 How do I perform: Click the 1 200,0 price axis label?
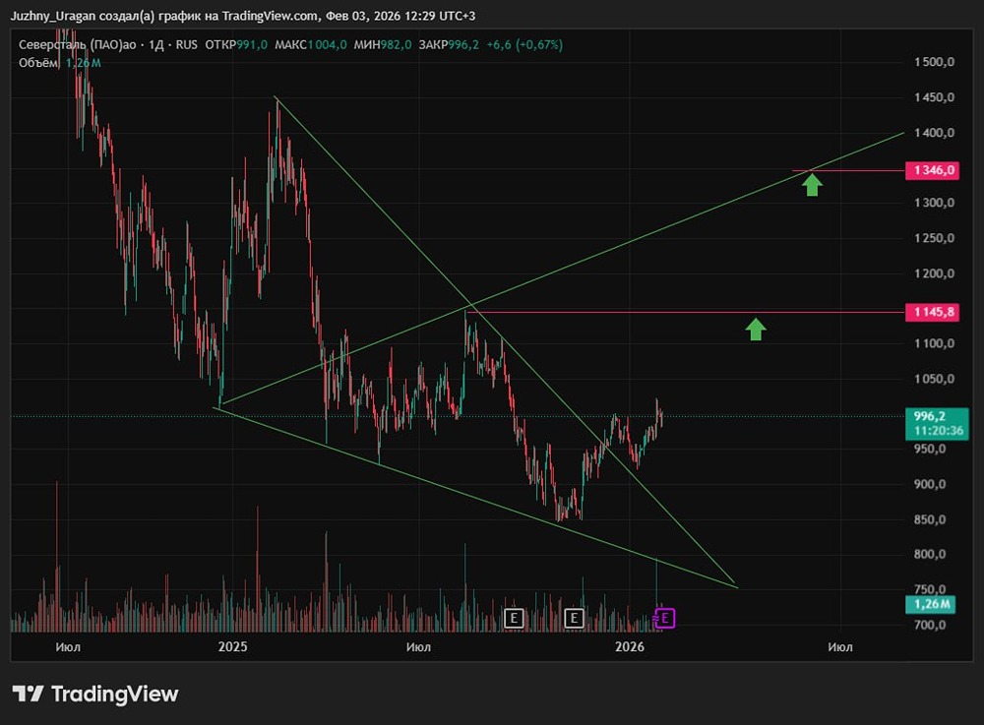click(x=934, y=273)
